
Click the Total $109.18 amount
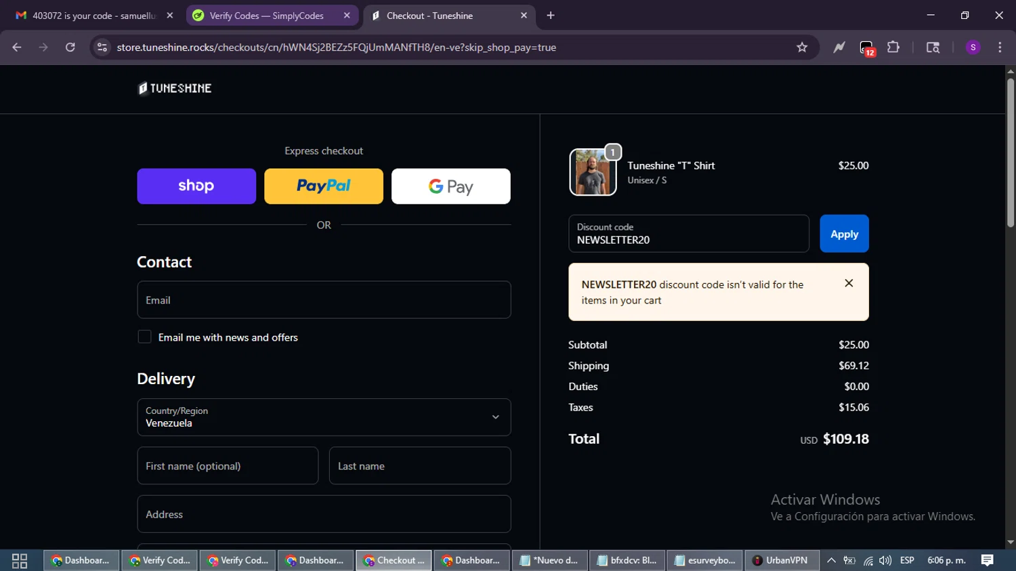[x=846, y=439]
